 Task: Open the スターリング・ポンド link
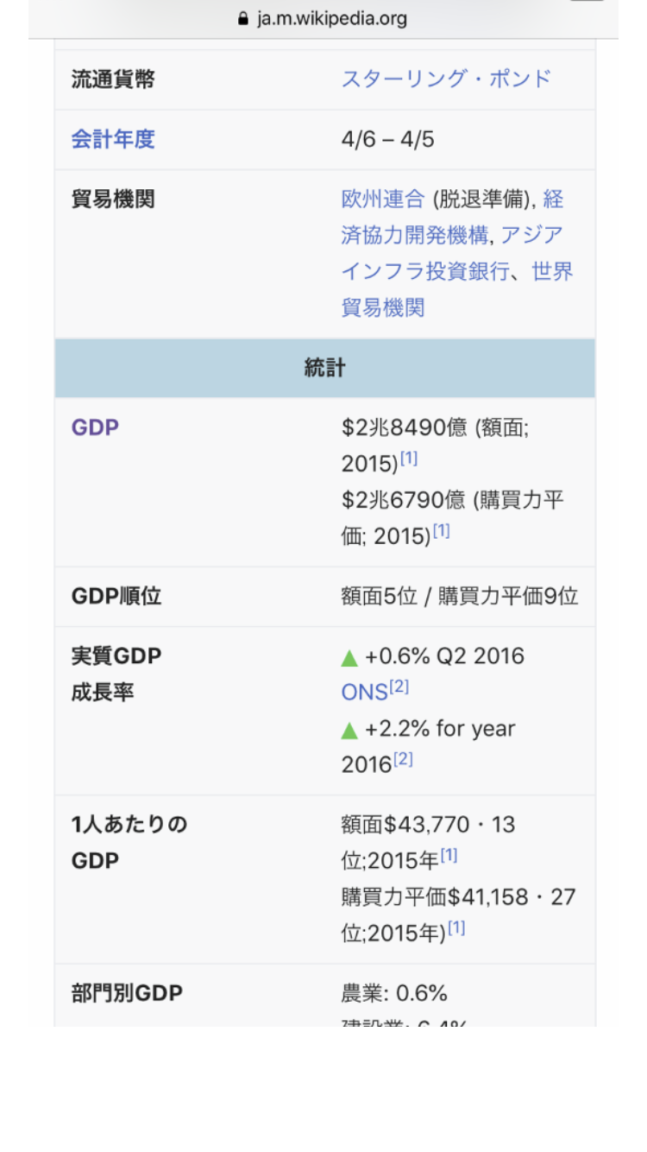coord(446,79)
